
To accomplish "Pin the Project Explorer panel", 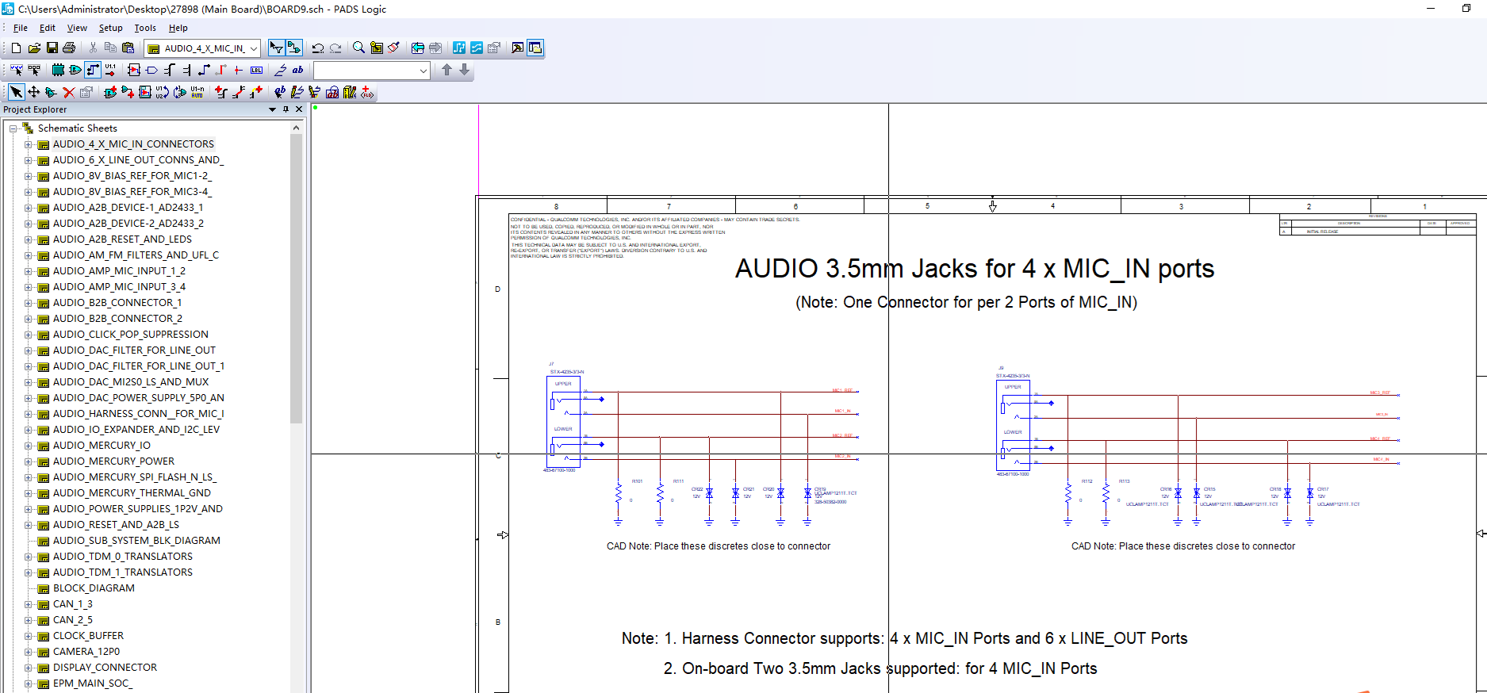I will pyautogui.click(x=286, y=109).
